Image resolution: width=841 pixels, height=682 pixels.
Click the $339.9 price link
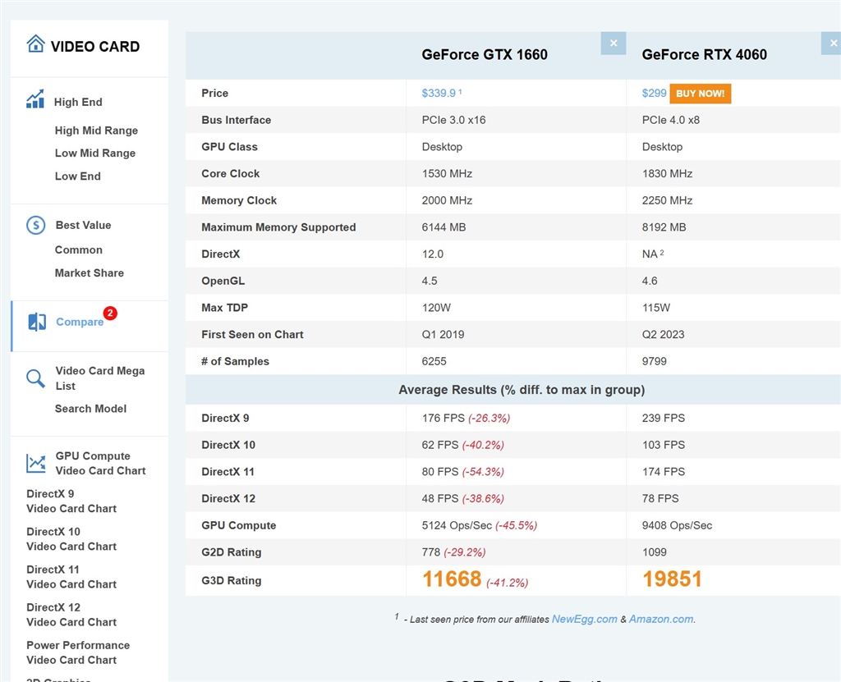[x=439, y=93]
